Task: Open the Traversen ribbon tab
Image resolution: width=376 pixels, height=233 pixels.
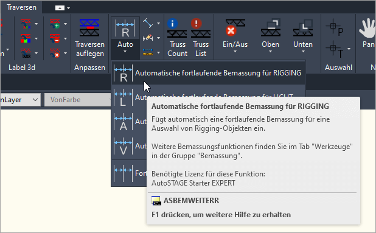Action: (x=21, y=7)
